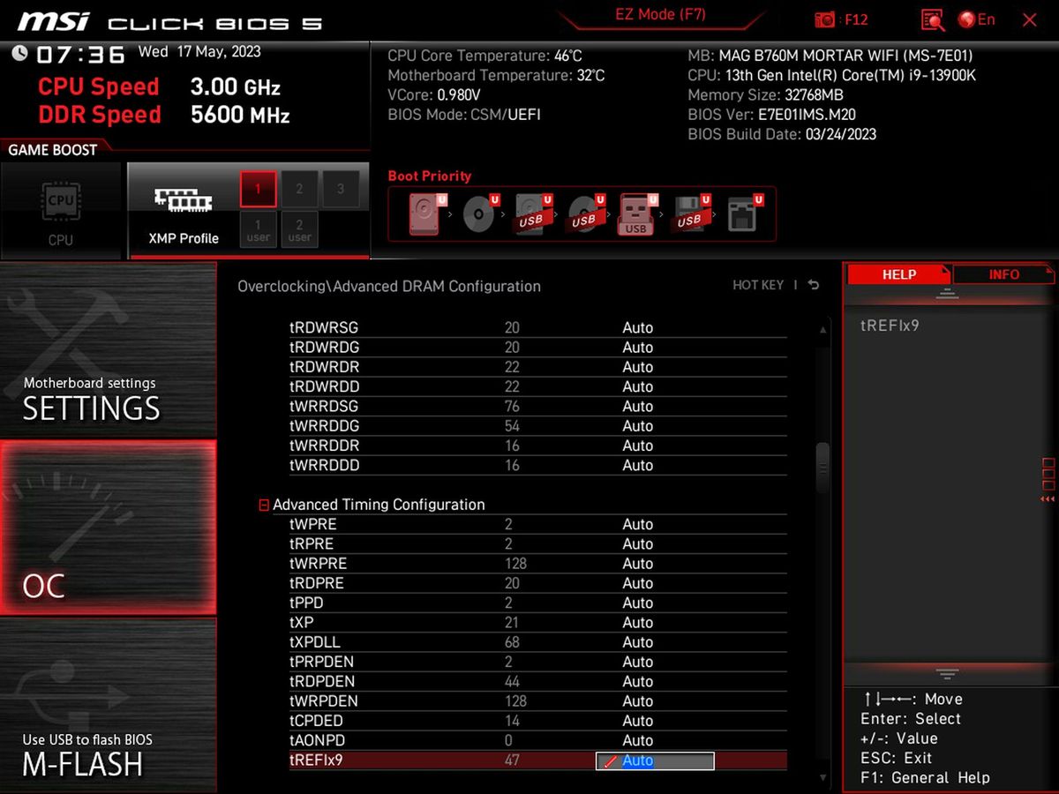This screenshot has height=794, width=1059.
Task: Select the tWRRDDR row label
Action: [324, 446]
